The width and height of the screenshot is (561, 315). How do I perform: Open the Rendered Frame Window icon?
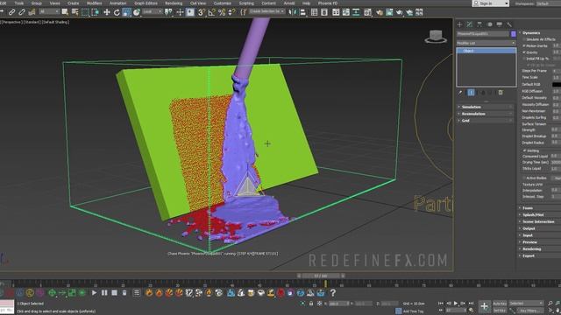pos(389,12)
